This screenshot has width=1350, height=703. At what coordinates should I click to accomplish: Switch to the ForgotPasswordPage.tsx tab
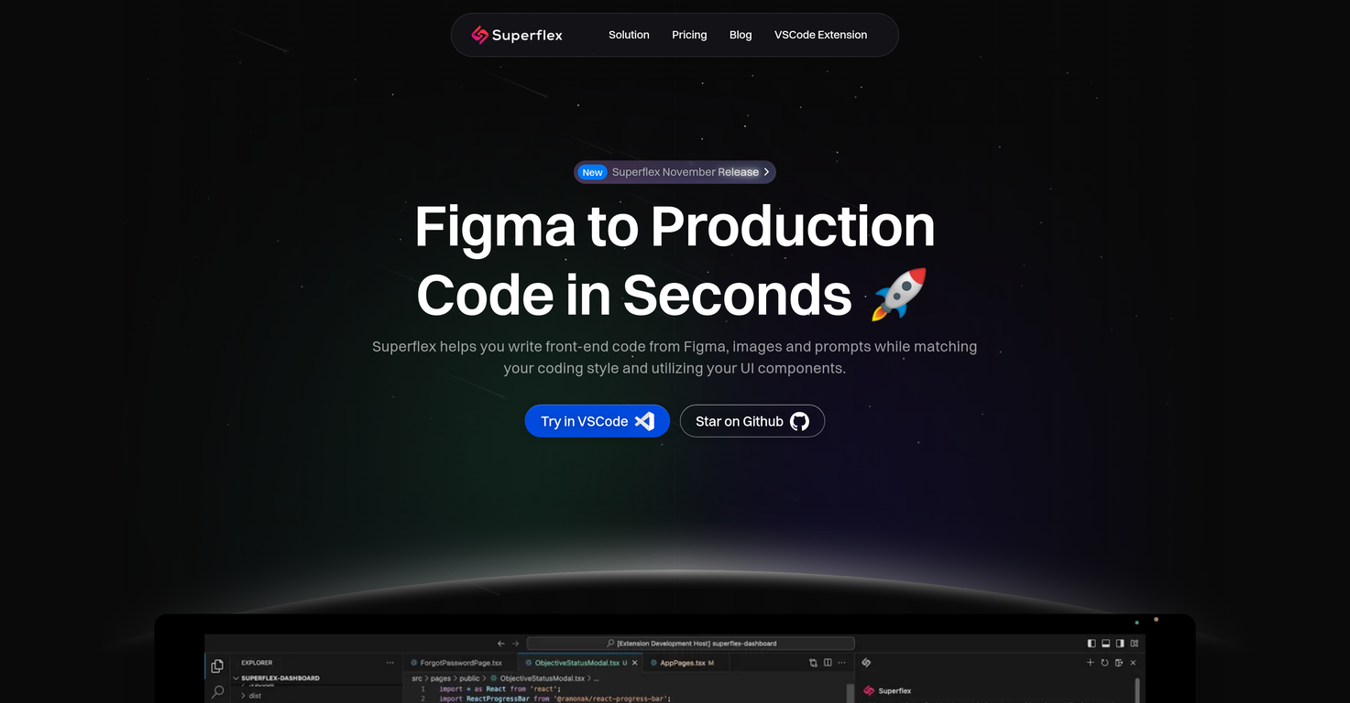click(x=460, y=663)
